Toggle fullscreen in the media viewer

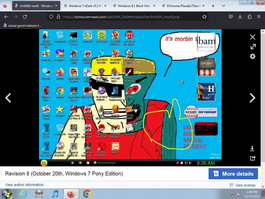253,47
